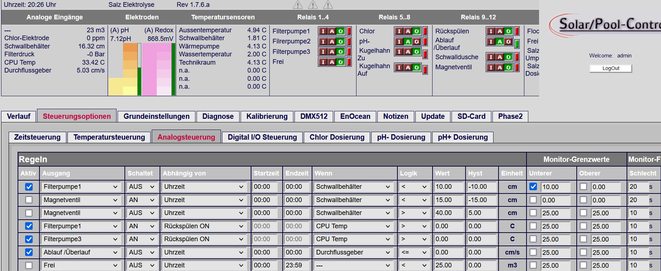Disable Aktiv for first Filterpumpe1 rule
The width and height of the screenshot is (661, 271).
tap(29, 187)
